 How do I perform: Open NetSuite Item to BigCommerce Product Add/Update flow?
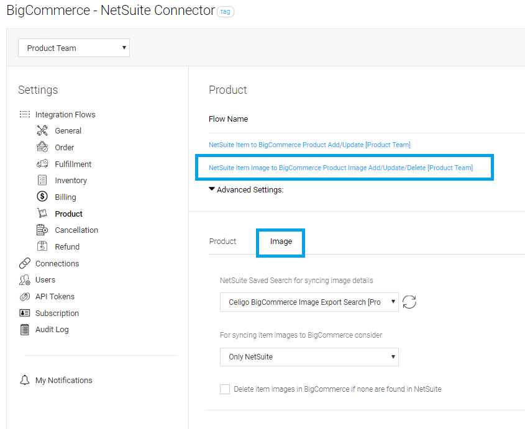(x=309, y=145)
